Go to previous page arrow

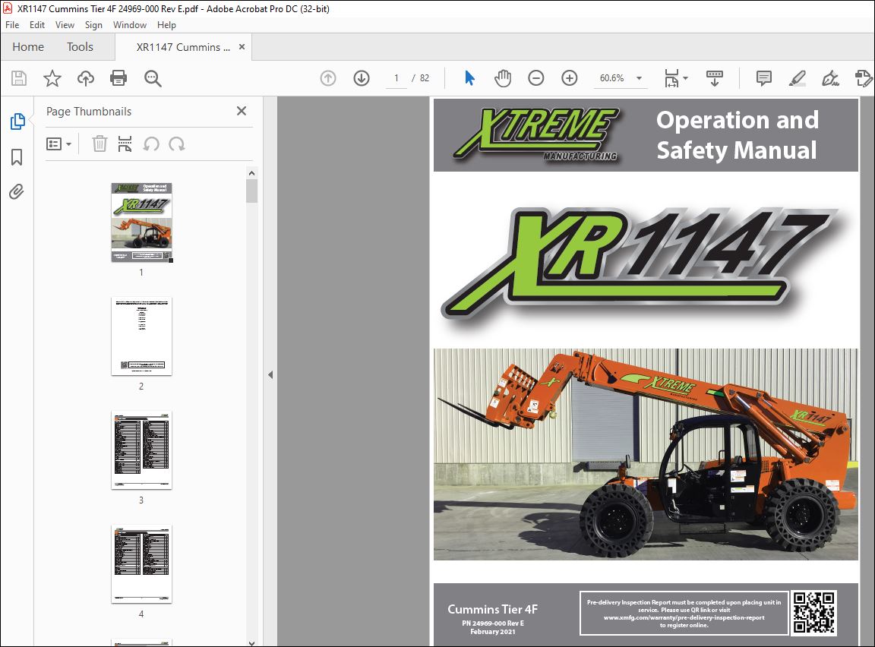328,78
